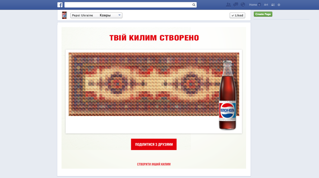Viewport: 319px width, 178px height.
Task: Click the Твій килим створено heading
Action: coord(154,38)
